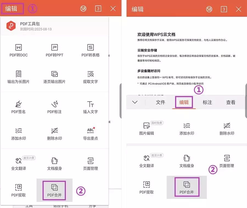Choose PDF合并 in left panel
The width and height of the screenshot is (247, 208).
coord(54,190)
